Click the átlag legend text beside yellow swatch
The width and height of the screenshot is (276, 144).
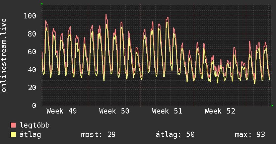pos(30,135)
